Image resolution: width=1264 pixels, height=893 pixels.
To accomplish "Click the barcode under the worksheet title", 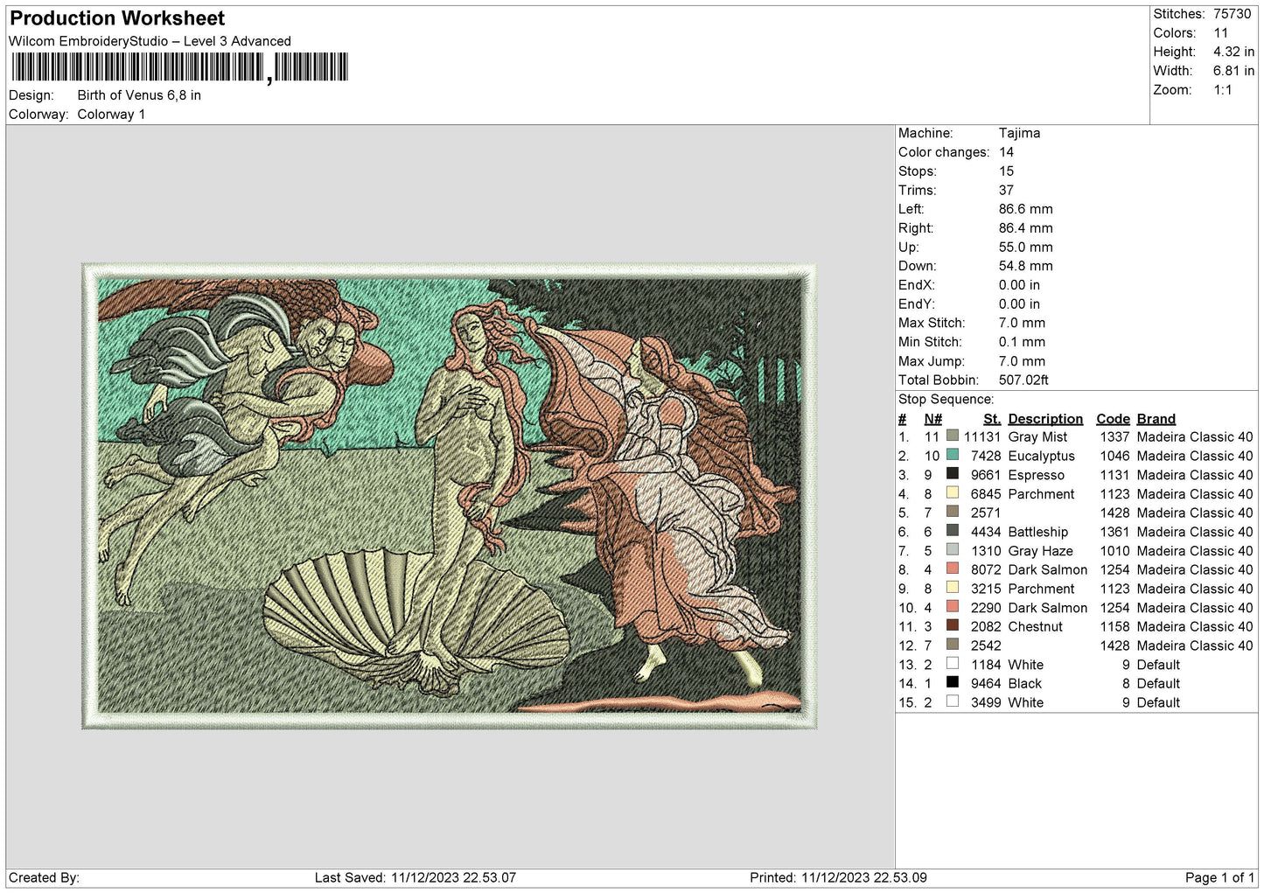I will coord(179,67).
